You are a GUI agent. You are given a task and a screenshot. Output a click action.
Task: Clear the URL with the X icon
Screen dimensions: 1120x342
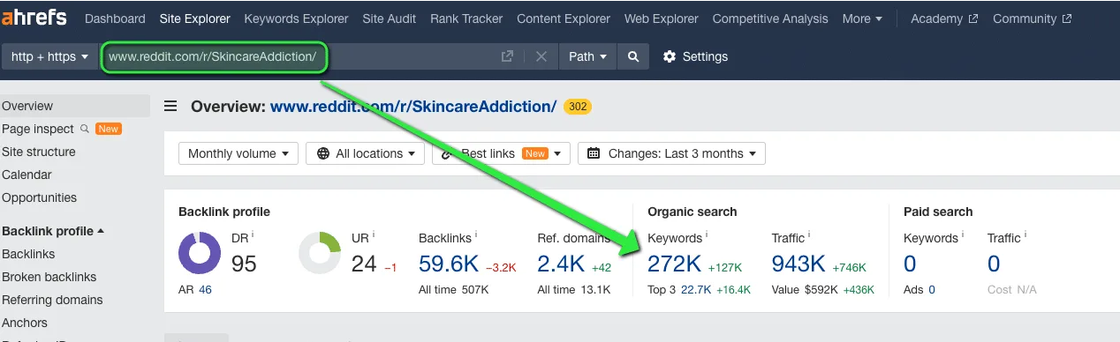click(541, 56)
